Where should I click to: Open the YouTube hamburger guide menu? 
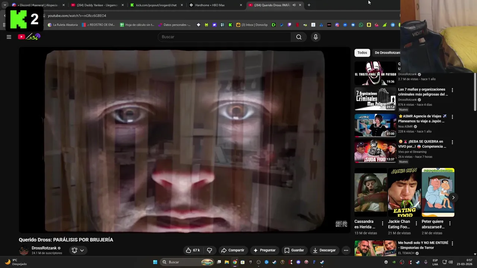pyautogui.click(x=9, y=37)
